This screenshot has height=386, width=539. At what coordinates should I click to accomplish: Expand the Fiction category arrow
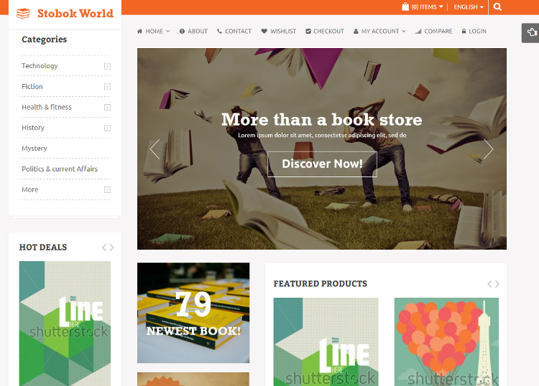(x=107, y=87)
